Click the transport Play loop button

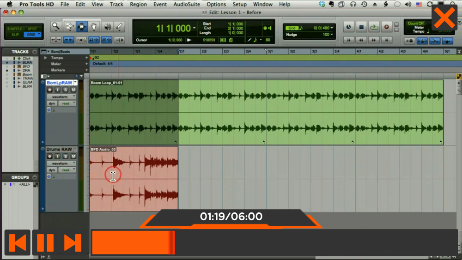(x=374, y=27)
